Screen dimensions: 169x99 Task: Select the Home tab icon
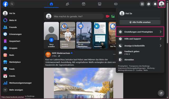tap(51, 4)
